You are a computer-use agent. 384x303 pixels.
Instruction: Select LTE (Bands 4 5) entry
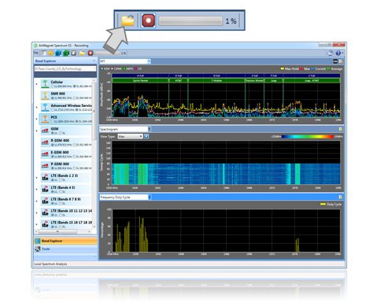66,190
